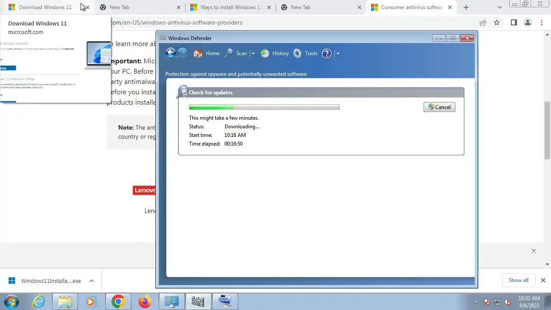
Task: Close the downloads bar
Action: 543,280
